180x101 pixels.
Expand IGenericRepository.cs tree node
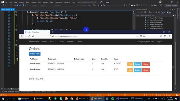click(146, 20)
